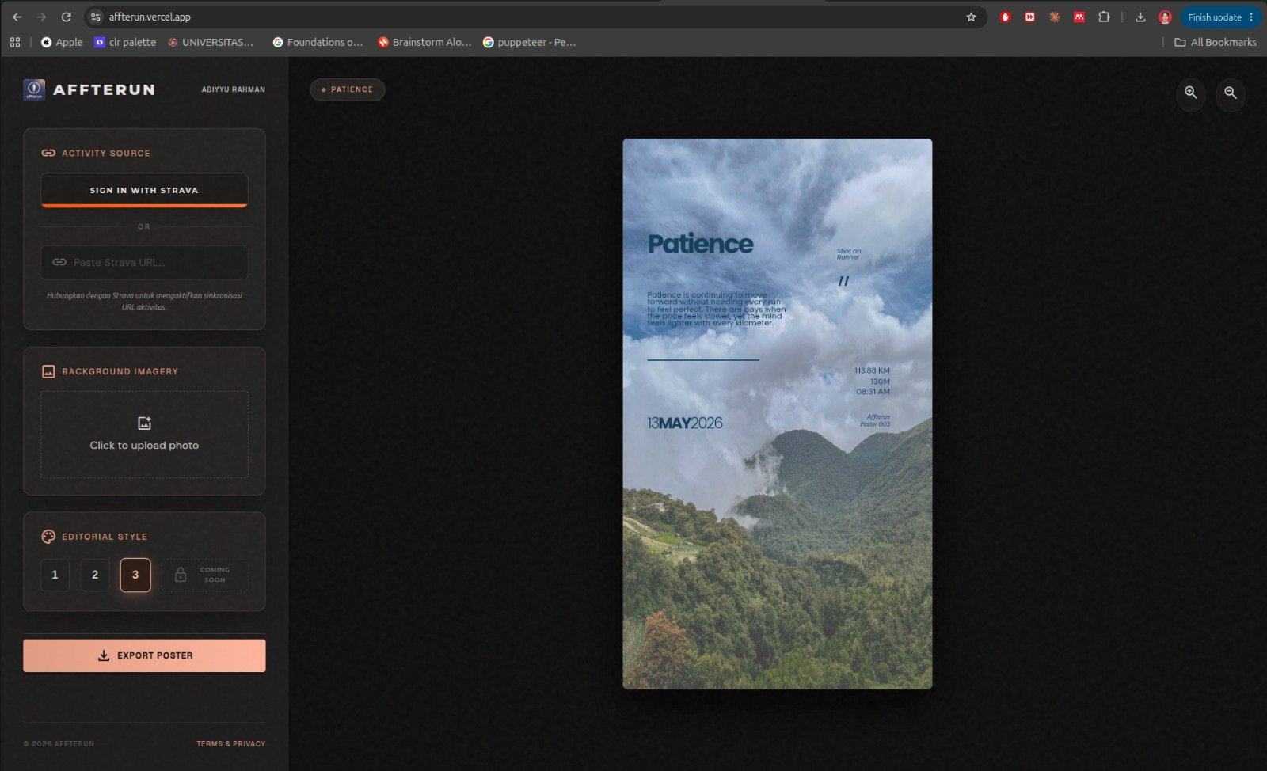
Task: Reload the affterun page
Action: click(67, 17)
